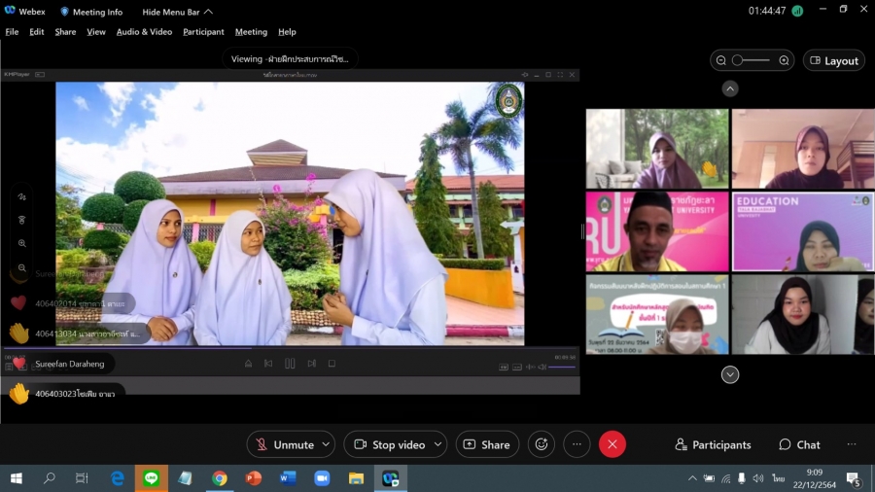This screenshot has height=492, width=875.
Task: Click the Share content button
Action: [486, 444]
